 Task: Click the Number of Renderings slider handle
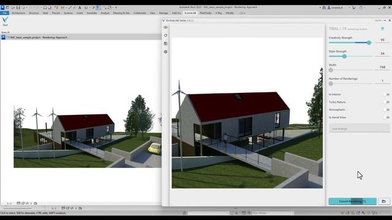331,84
